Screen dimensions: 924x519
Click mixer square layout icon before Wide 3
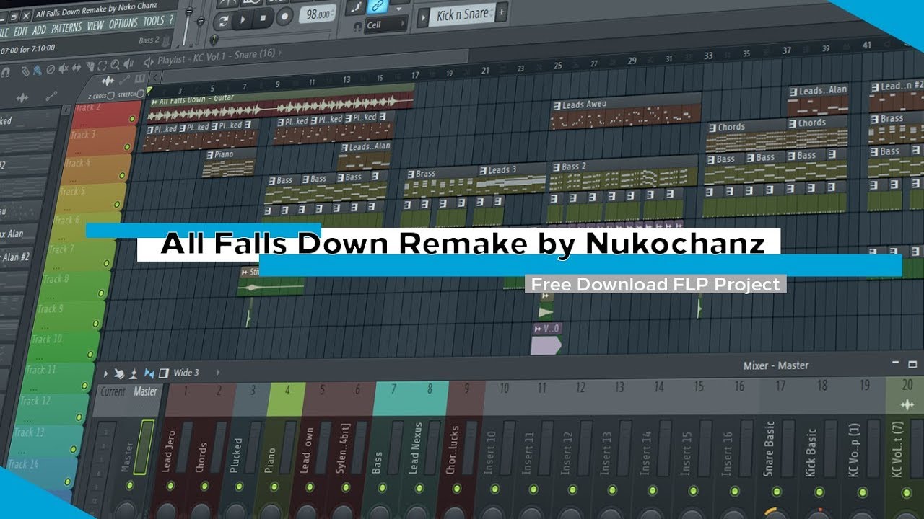pyautogui.click(x=164, y=373)
